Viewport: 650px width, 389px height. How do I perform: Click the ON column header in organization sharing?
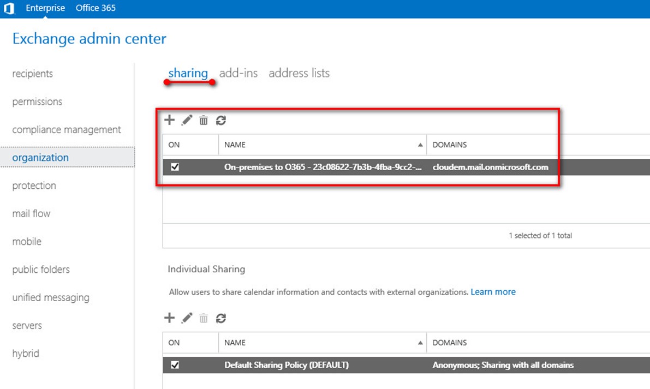point(174,145)
